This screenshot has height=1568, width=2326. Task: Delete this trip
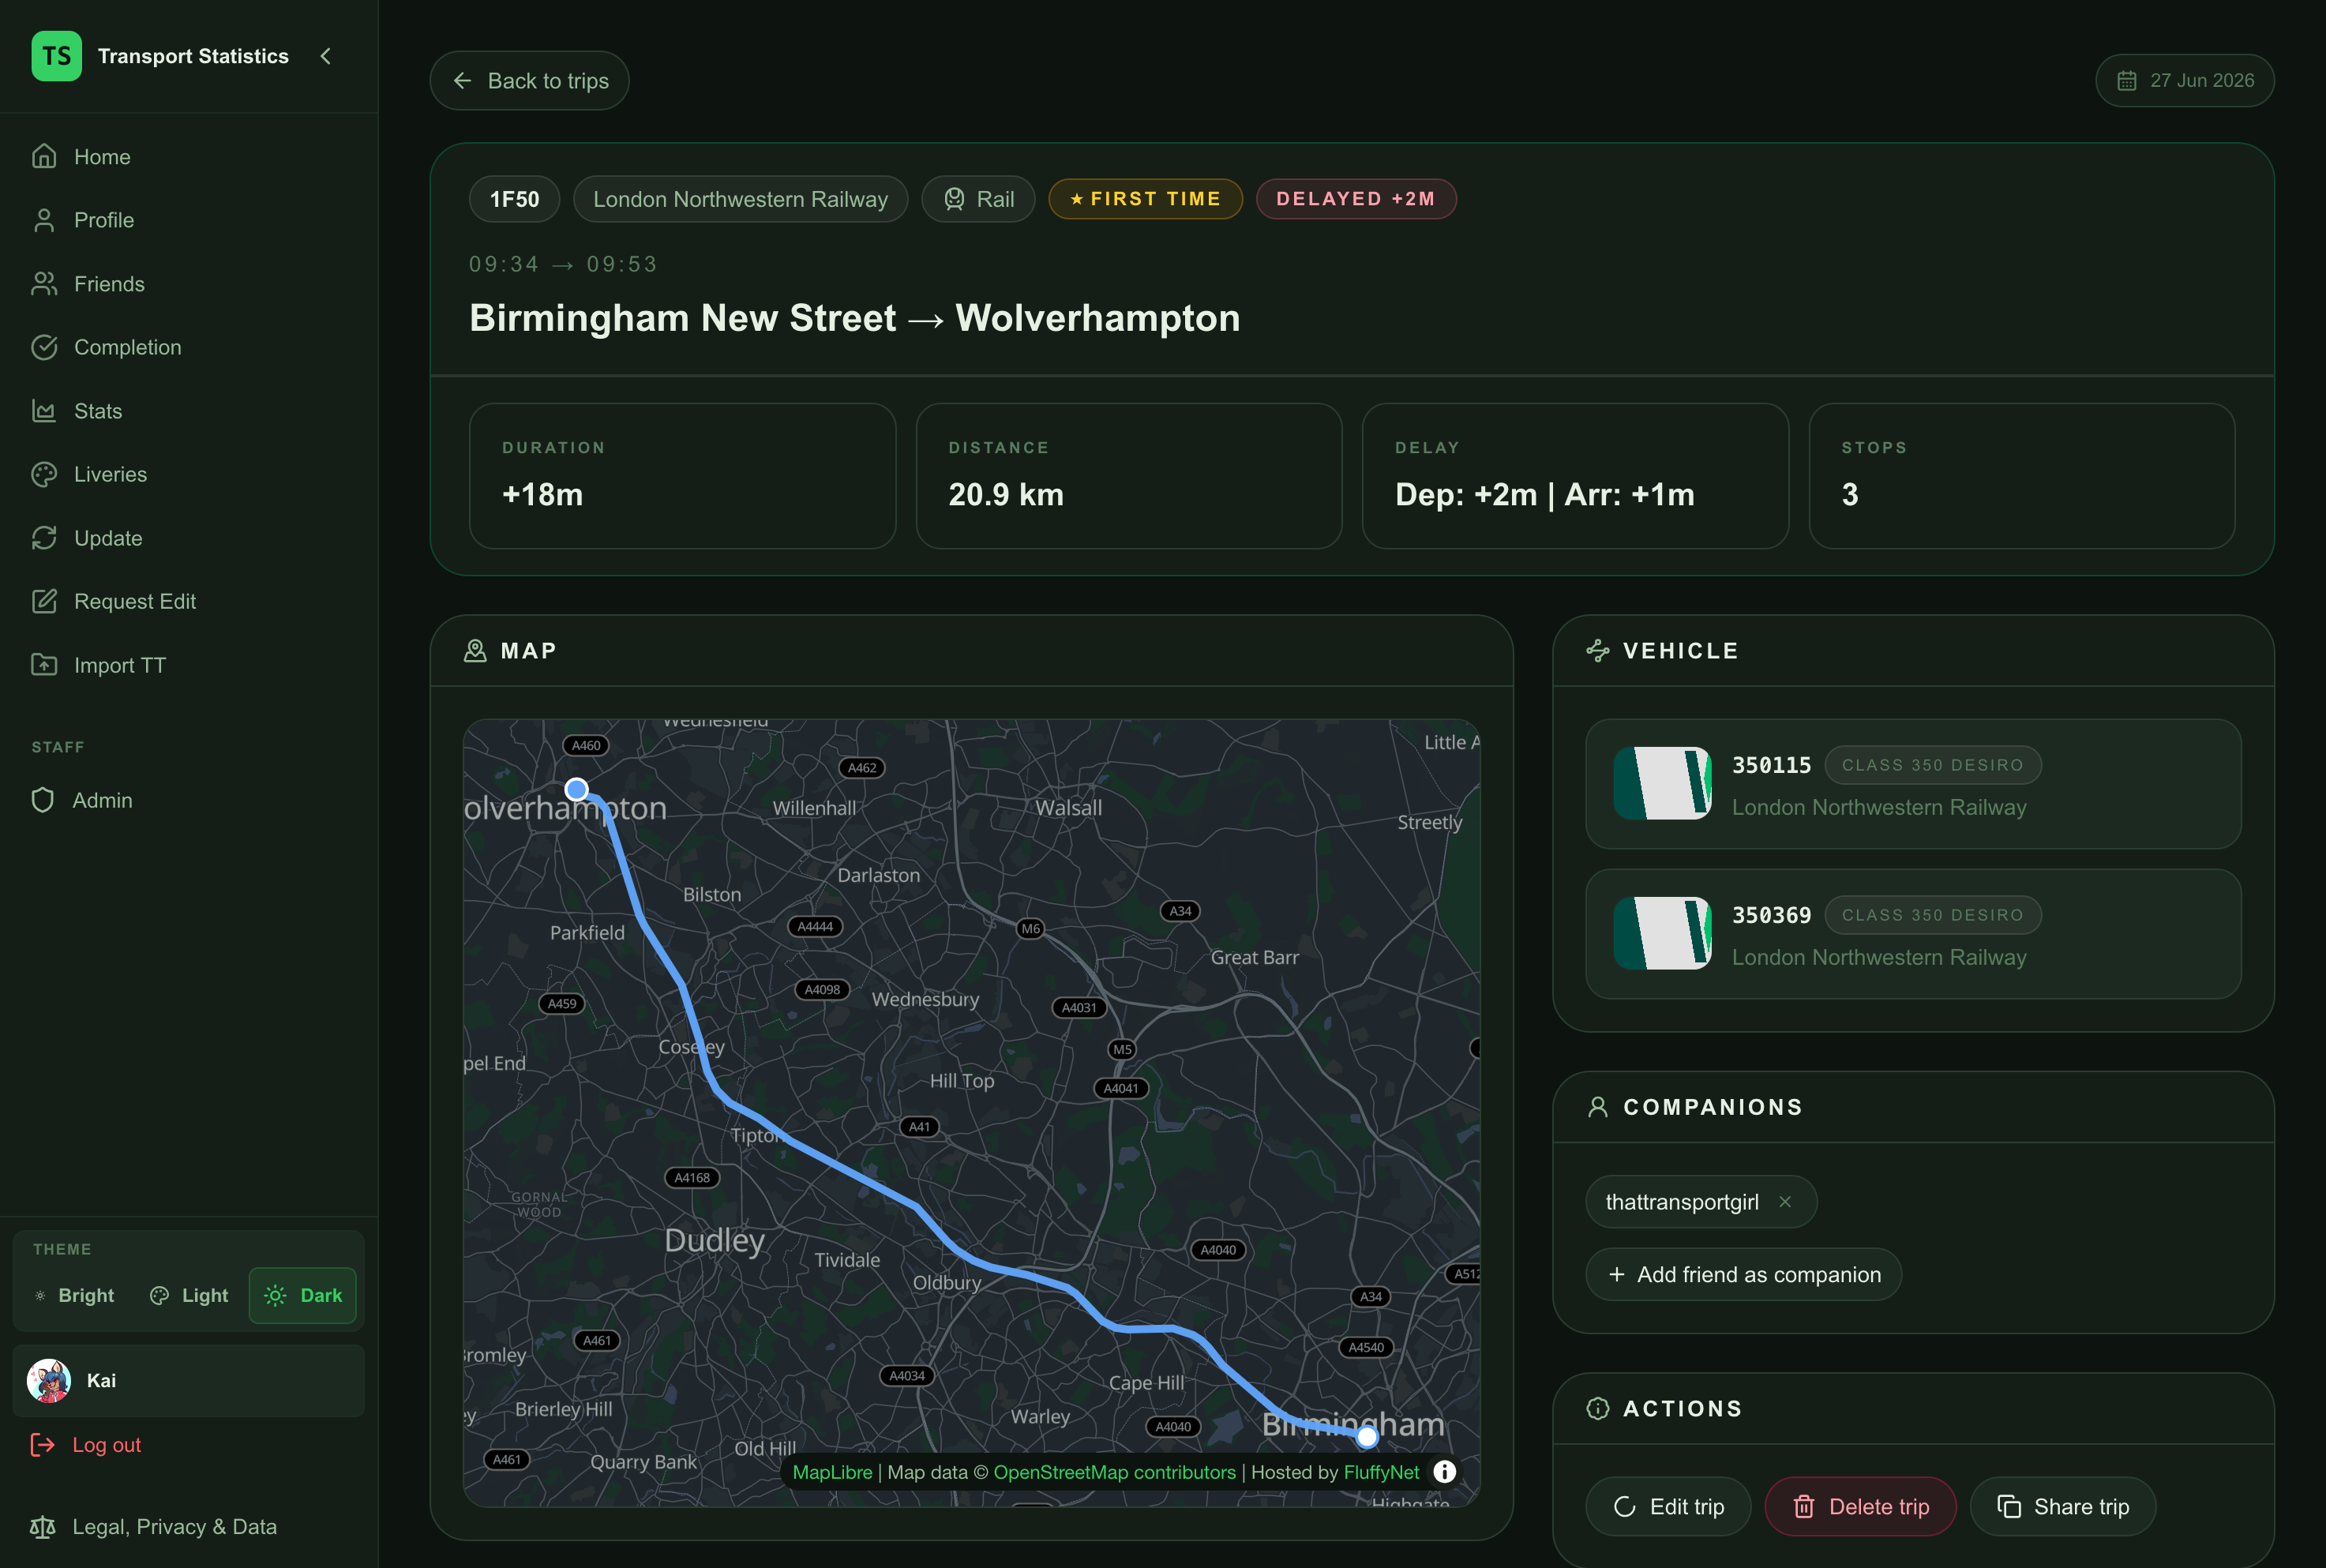[1861, 1507]
